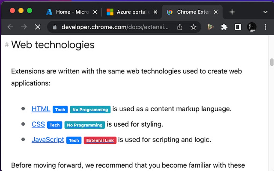Open the CSS documentation link
This screenshot has width=274, height=171.
click(38, 124)
